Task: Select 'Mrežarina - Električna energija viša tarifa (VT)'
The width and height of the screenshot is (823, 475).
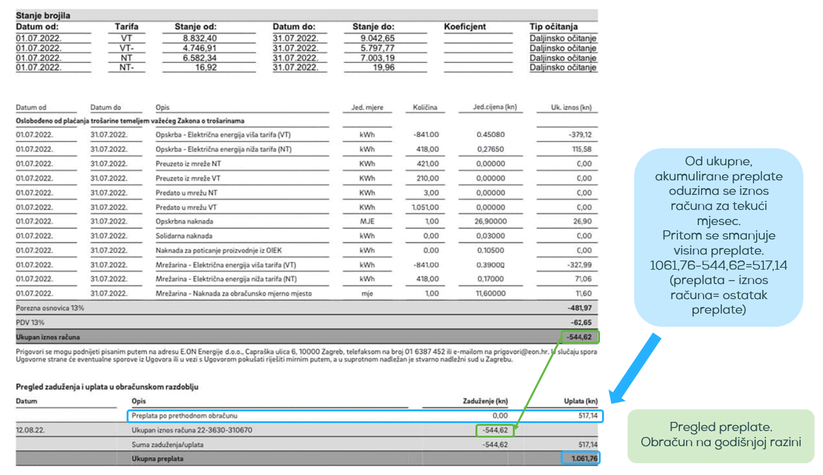Action: 225,265
